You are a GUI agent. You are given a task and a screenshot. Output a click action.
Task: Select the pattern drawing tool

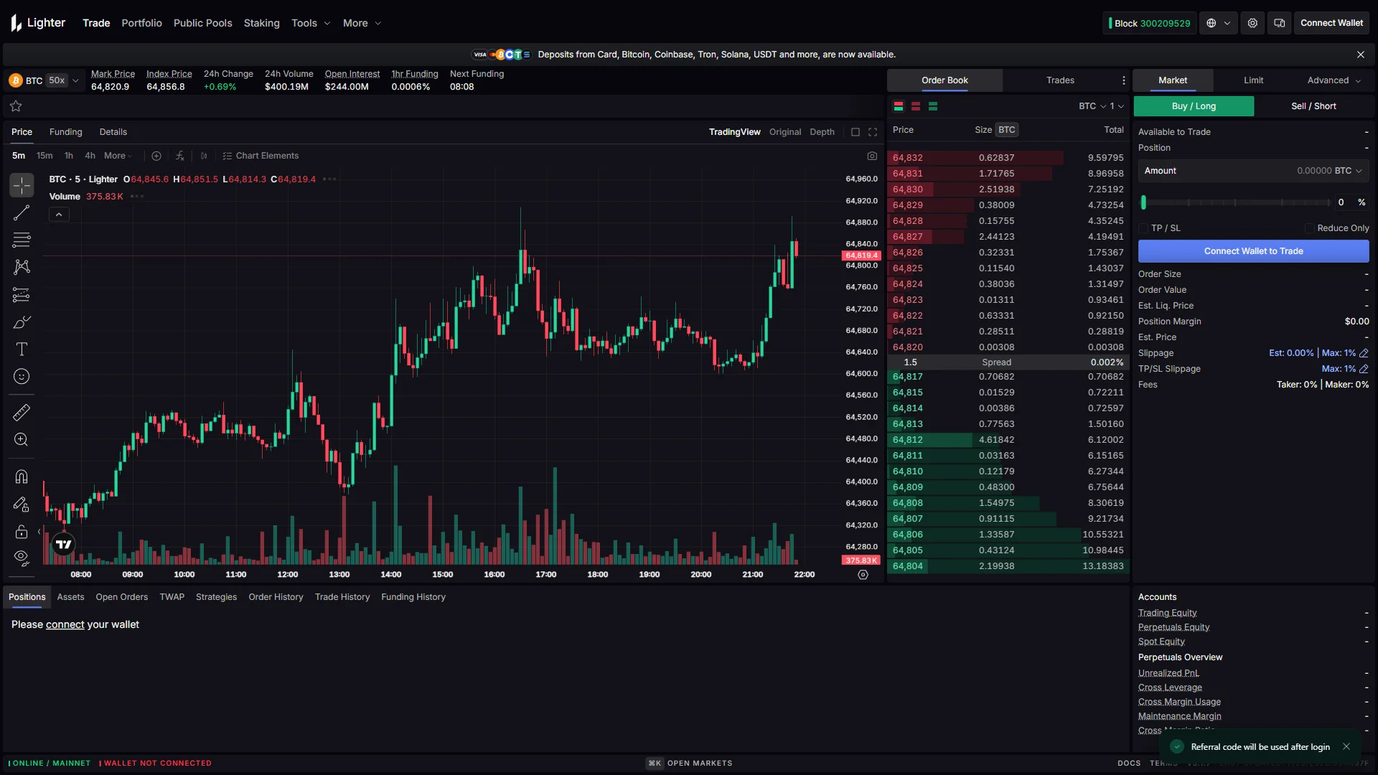click(x=22, y=267)
